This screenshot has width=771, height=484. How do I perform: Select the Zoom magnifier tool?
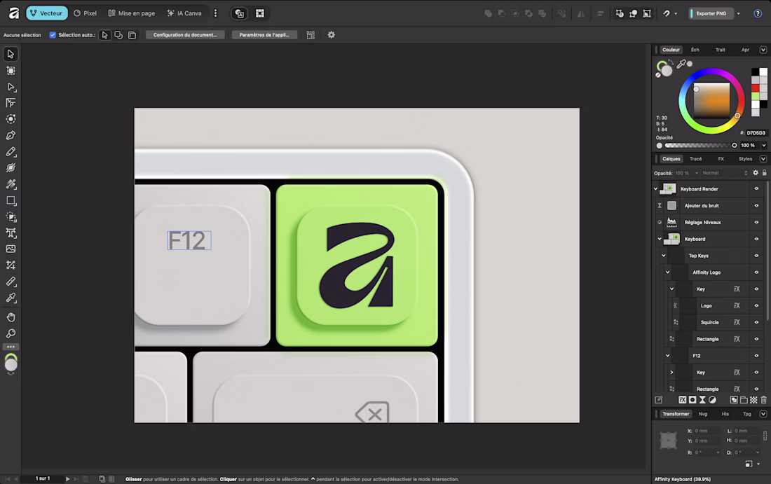pyautogui.click(x=11, y=333)
